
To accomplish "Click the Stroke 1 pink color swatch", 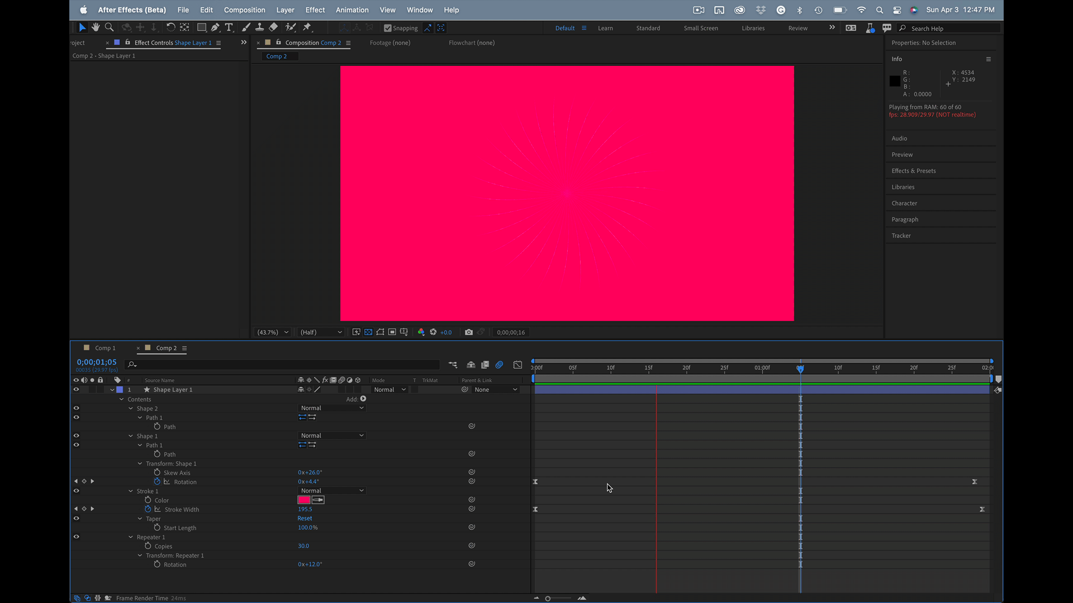I will pyautogui.click(x=304, y=500).
